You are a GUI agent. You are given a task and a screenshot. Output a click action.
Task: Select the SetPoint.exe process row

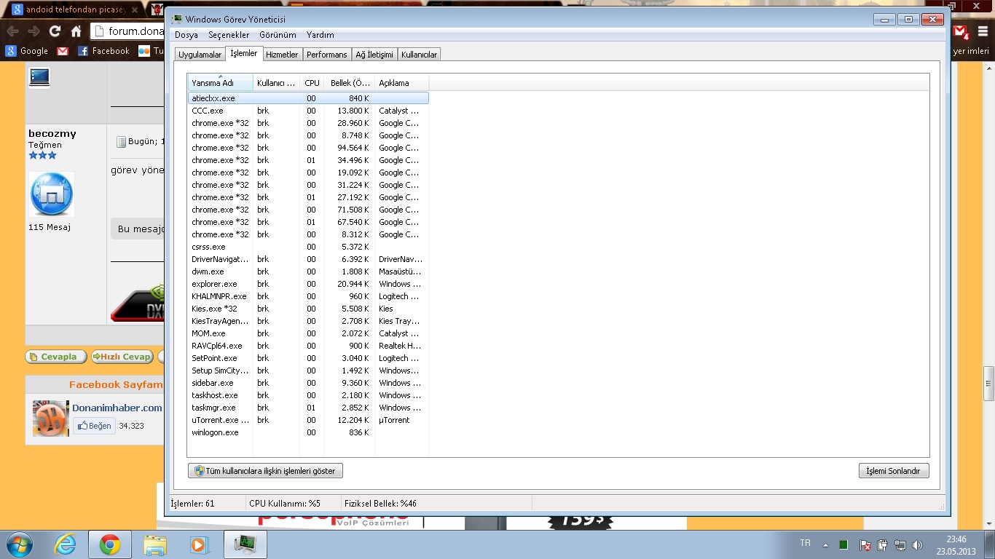pos(308,358)
